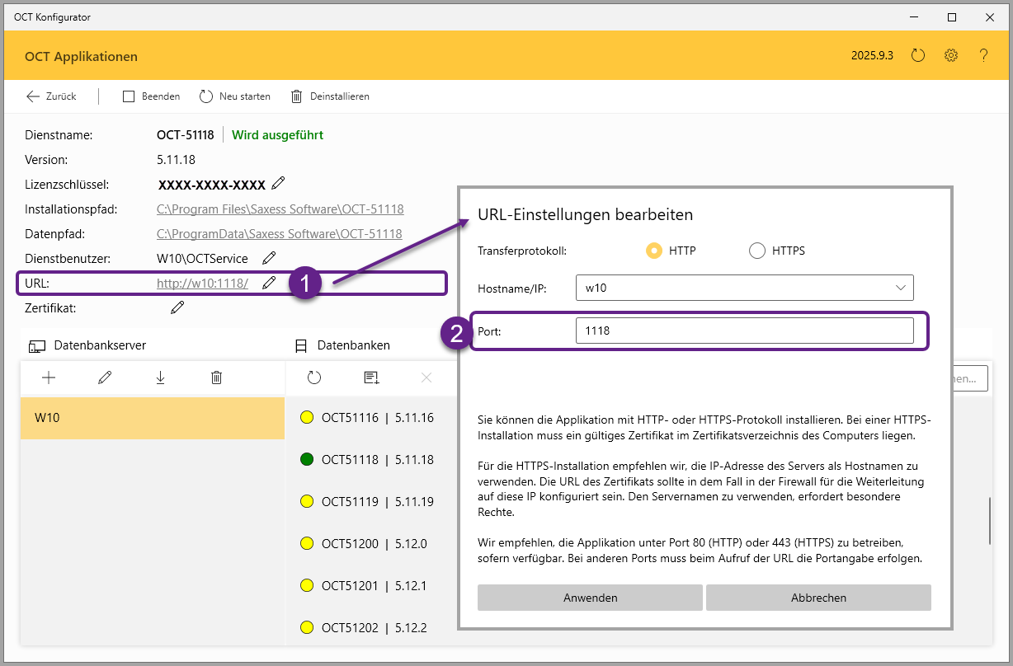Select the HTTPS transfer protocol
1013x666 pixels.
coord(757,251)
